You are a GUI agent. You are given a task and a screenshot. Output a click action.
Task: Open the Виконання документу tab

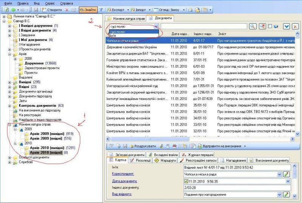tap(269, 160)
